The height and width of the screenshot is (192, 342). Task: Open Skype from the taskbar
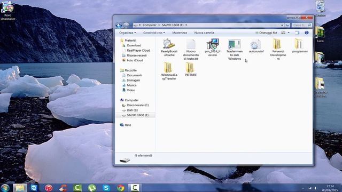click(106, 188)
